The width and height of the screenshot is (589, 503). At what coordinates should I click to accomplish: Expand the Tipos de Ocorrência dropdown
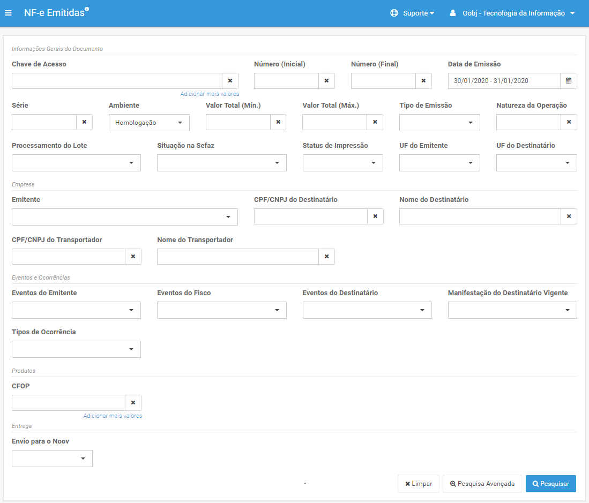point(76,349)
